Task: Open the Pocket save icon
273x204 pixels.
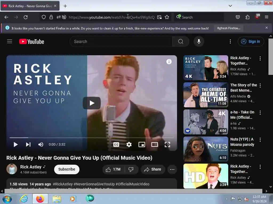Action: coord(238,17)
